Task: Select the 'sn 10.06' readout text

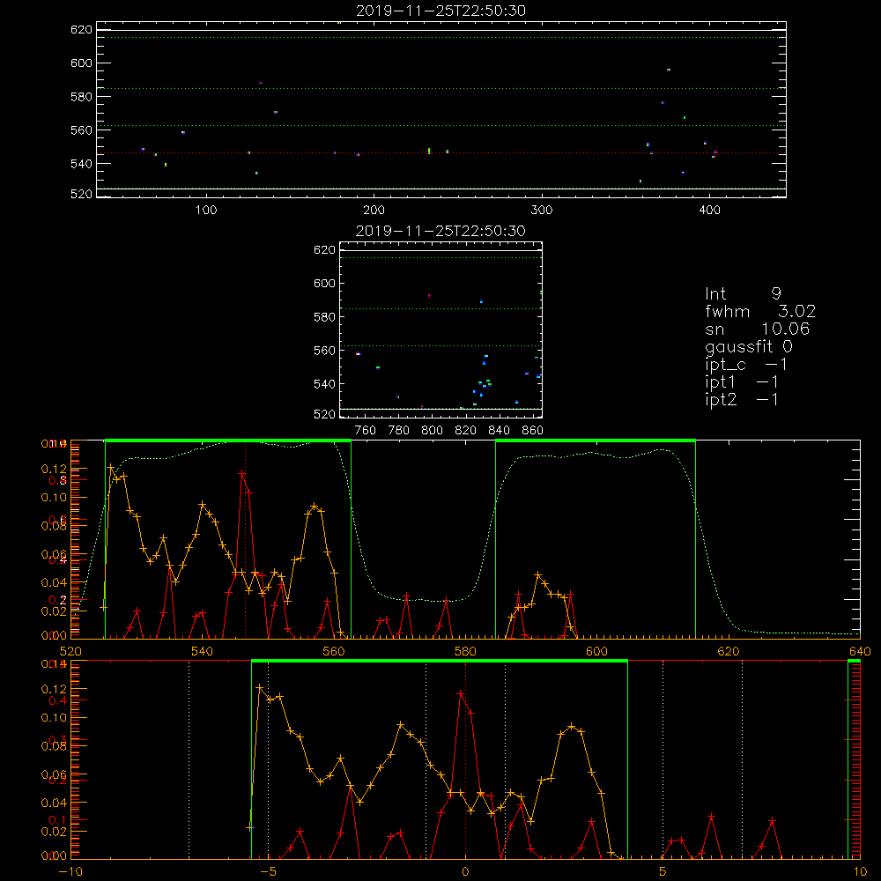Action: coord(757,329)
